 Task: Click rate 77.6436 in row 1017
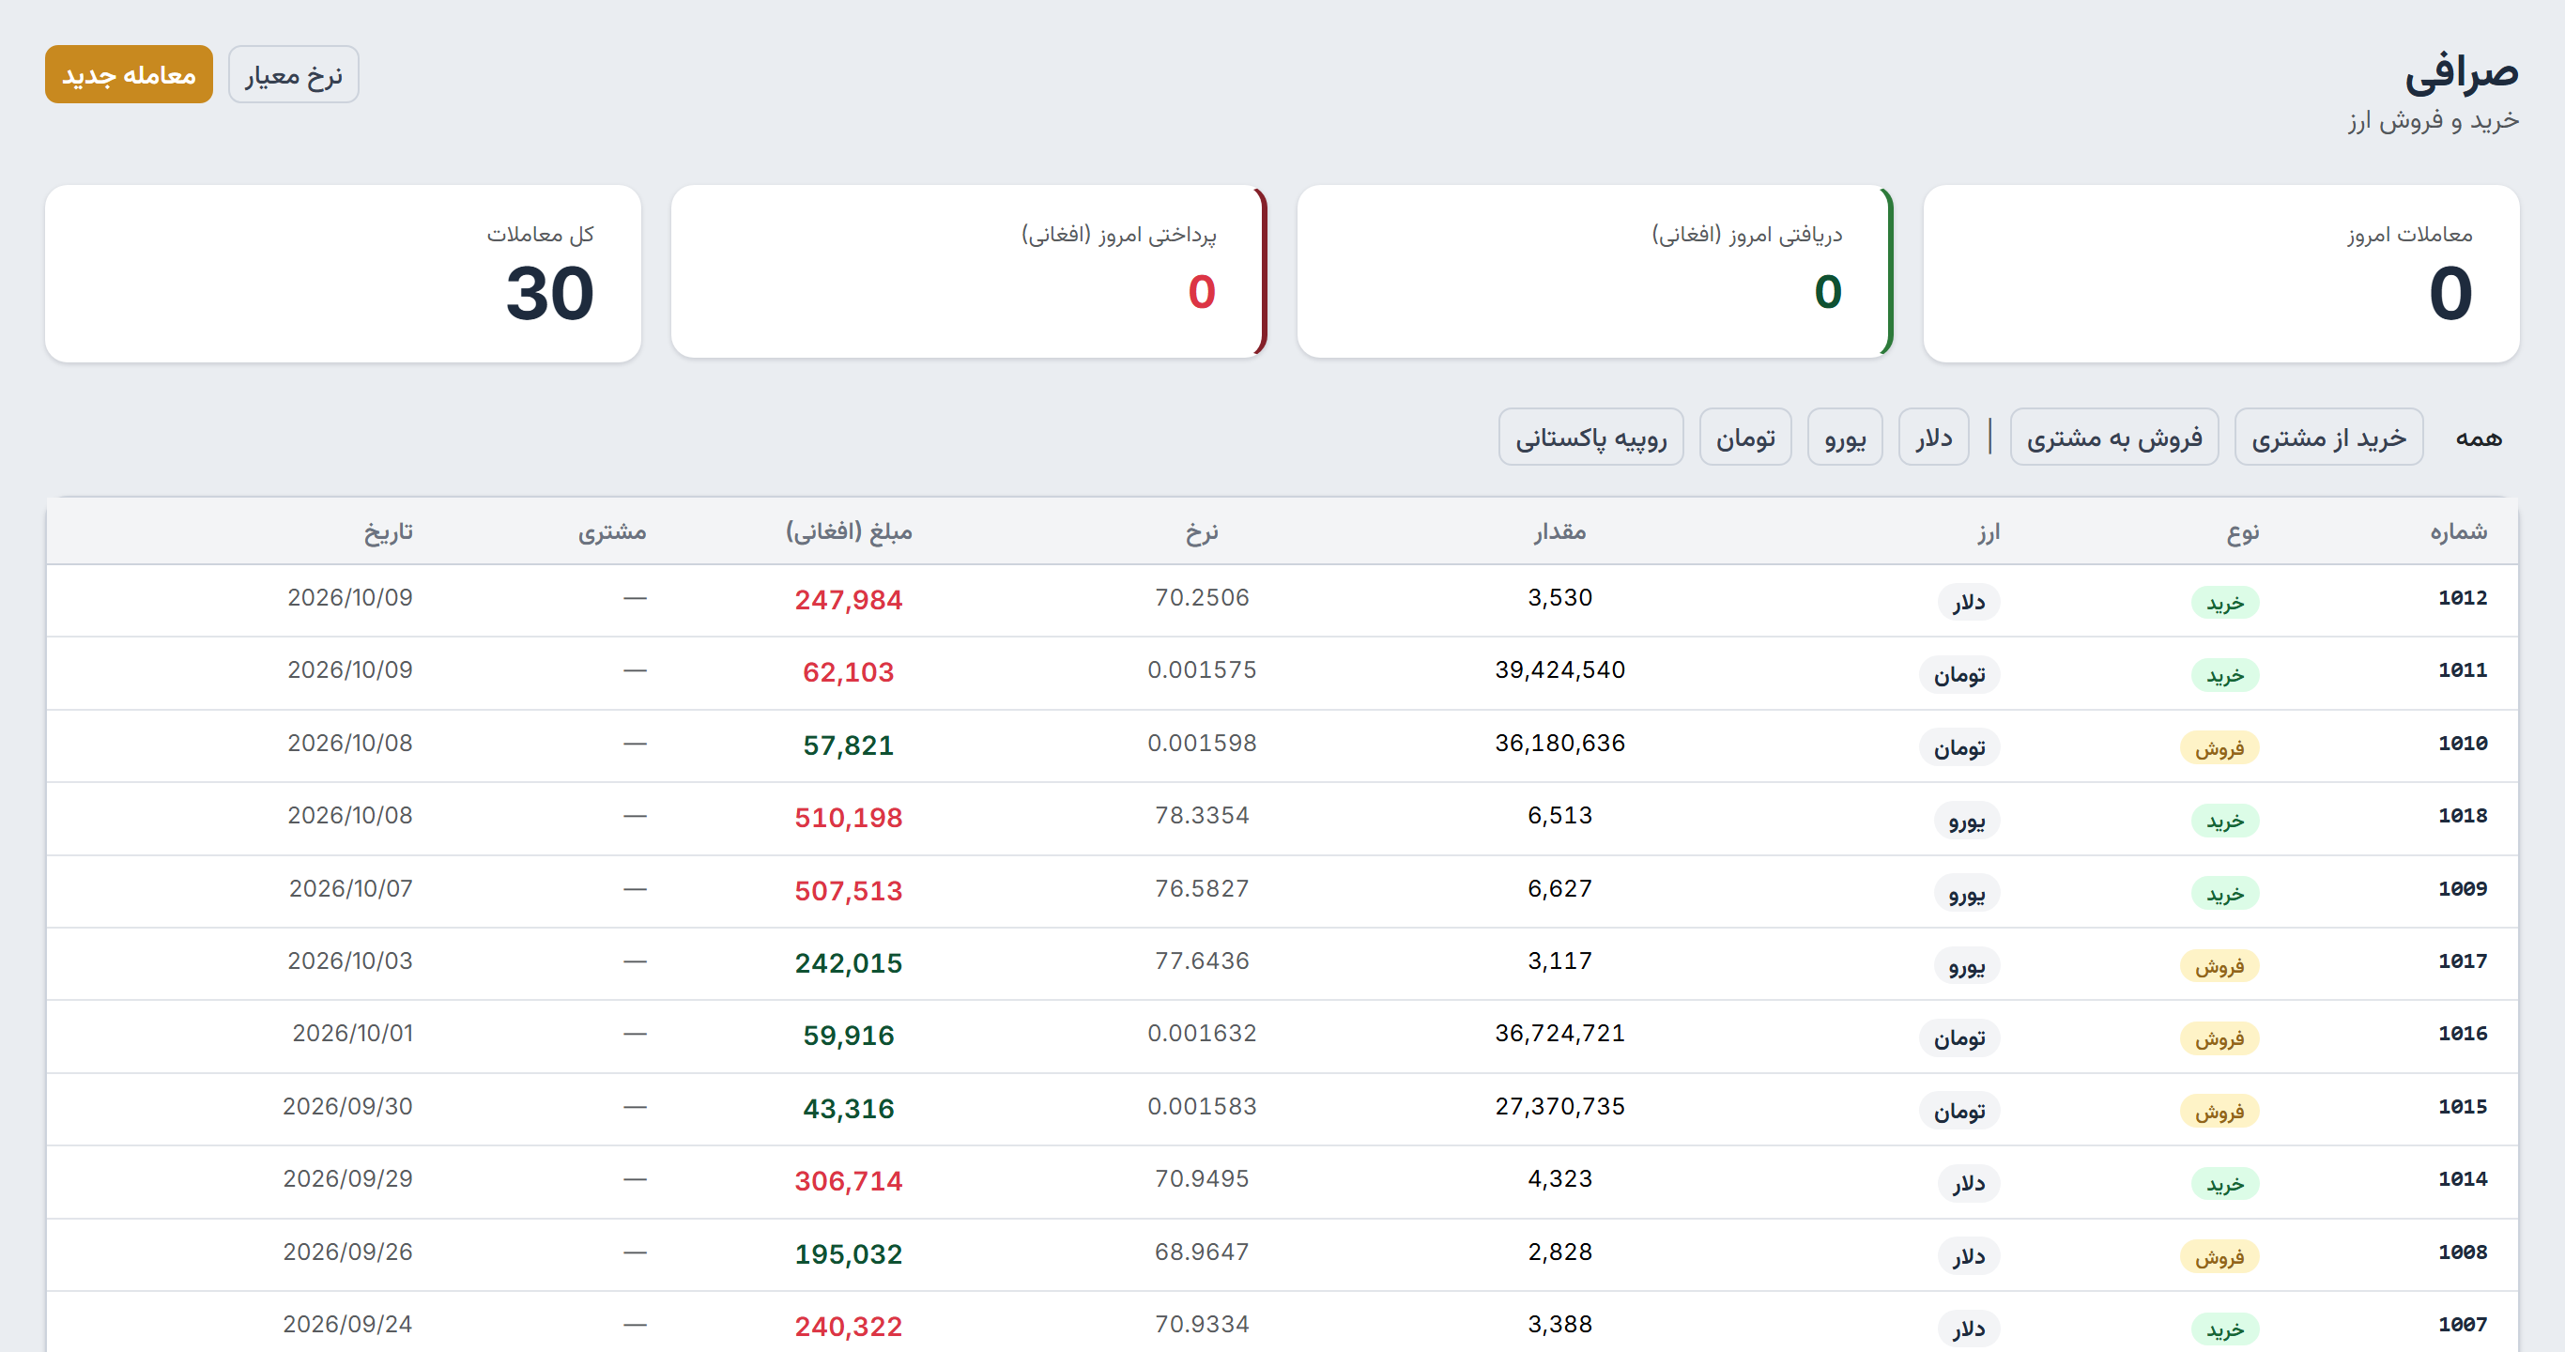(1202, 960)
